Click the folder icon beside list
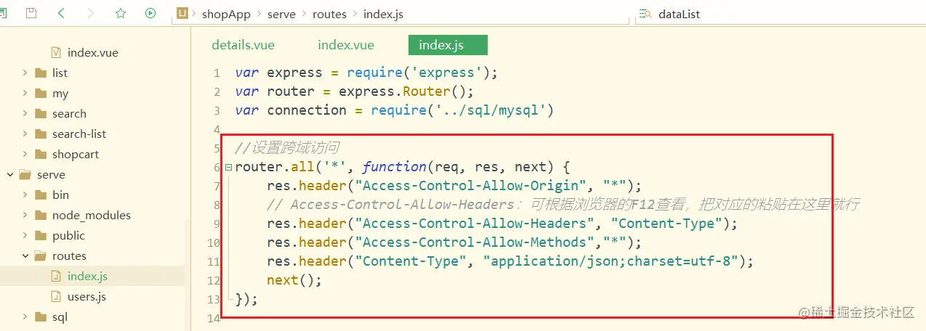Image resolution: width=926 pixels, height=331 pixels. click(x=40, y=73)
